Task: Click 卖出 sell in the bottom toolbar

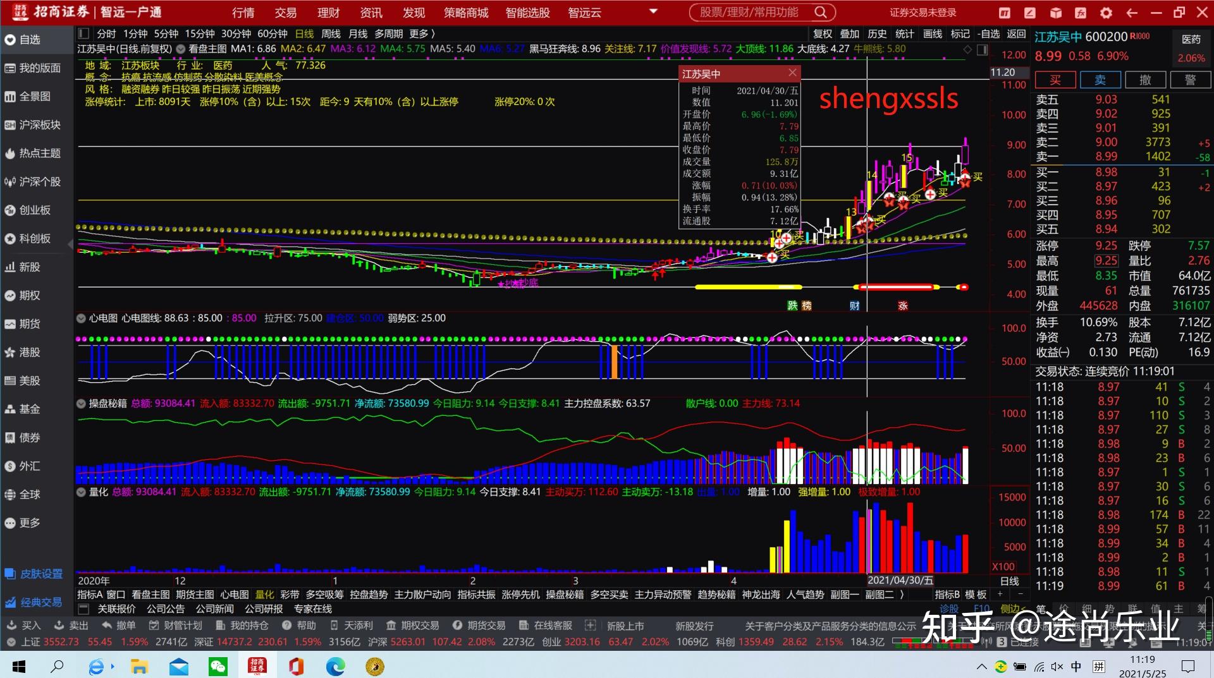Action: 71,626
